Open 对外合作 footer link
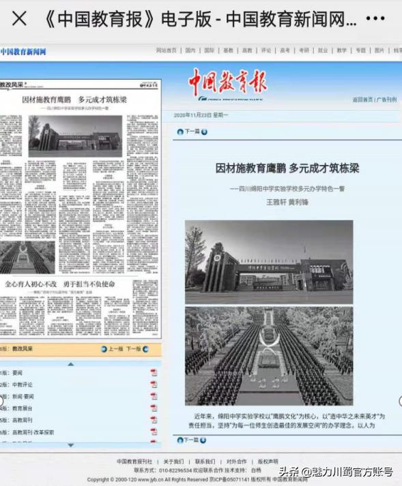The image size is (402, 486). click(x=237, y=461)
